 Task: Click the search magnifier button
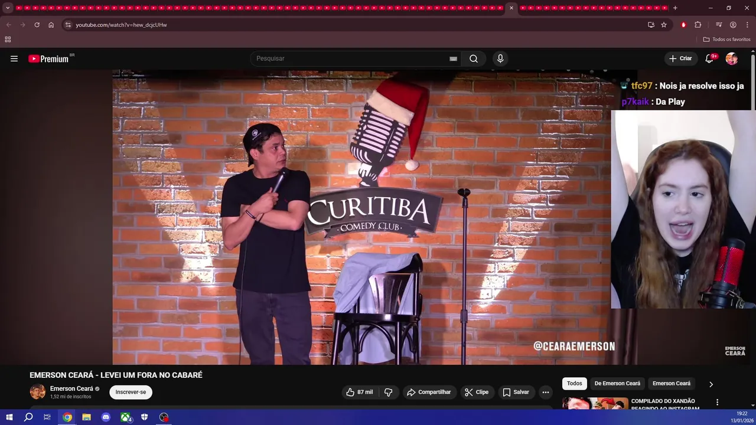tap(474, 58)
